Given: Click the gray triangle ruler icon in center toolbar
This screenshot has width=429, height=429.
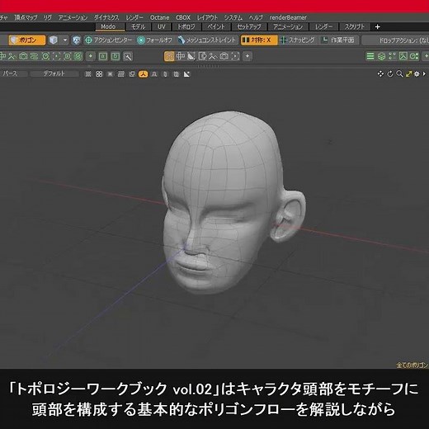Looking at the screenshot, I should click(191, 56).
